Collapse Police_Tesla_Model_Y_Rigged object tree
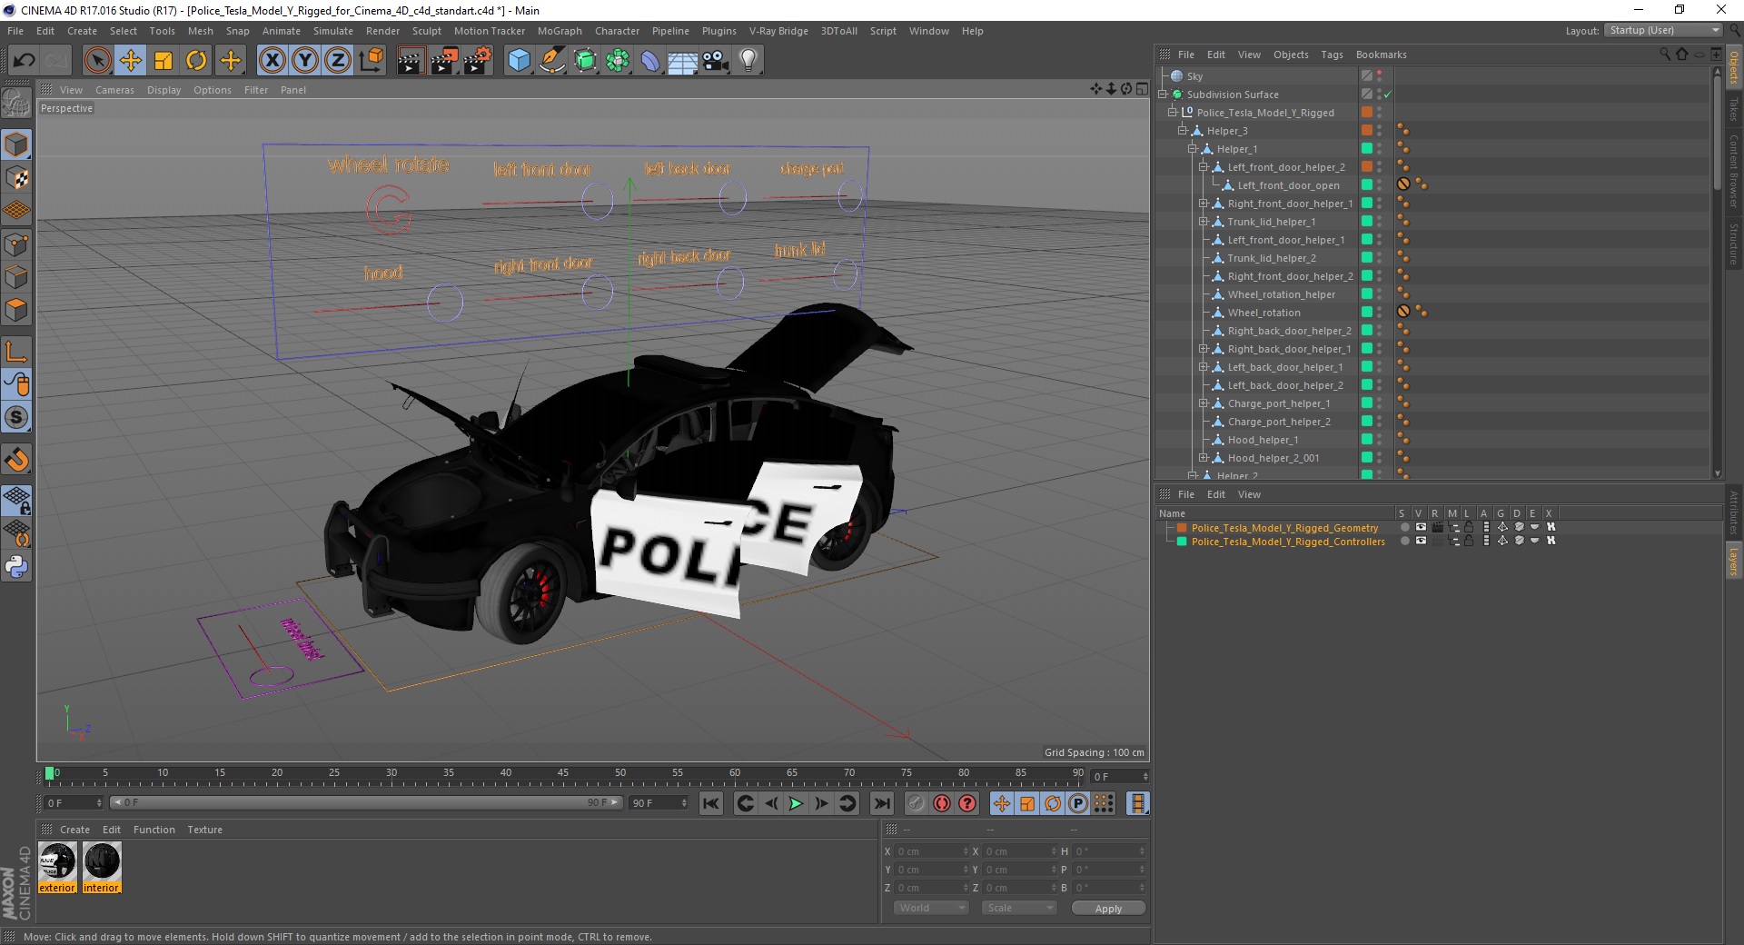The height and width of the screenshot is (945, 1744). [x=1173, y=112]
